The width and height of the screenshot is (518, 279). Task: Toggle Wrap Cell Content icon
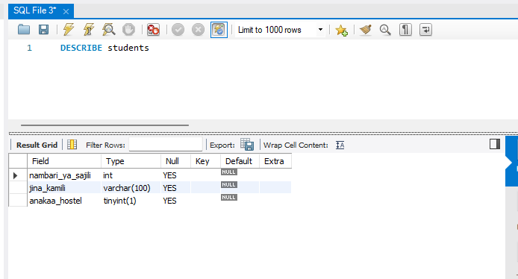(340, 145)
